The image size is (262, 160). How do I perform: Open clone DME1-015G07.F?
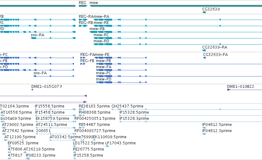pos(46,87)
